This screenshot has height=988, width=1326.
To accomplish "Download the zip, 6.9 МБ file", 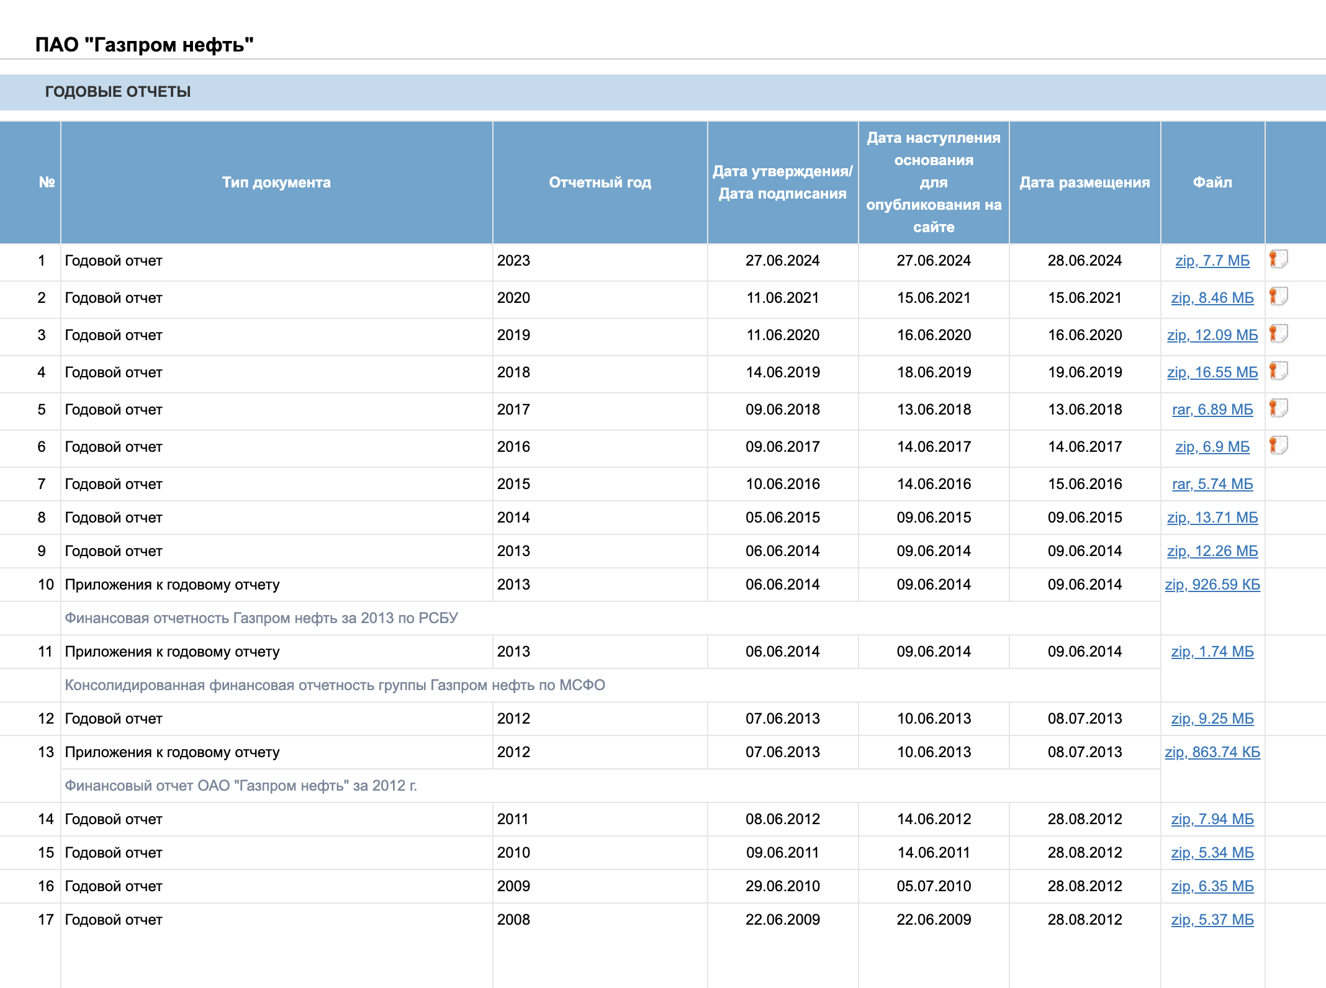I will (x=1212, y=447).
